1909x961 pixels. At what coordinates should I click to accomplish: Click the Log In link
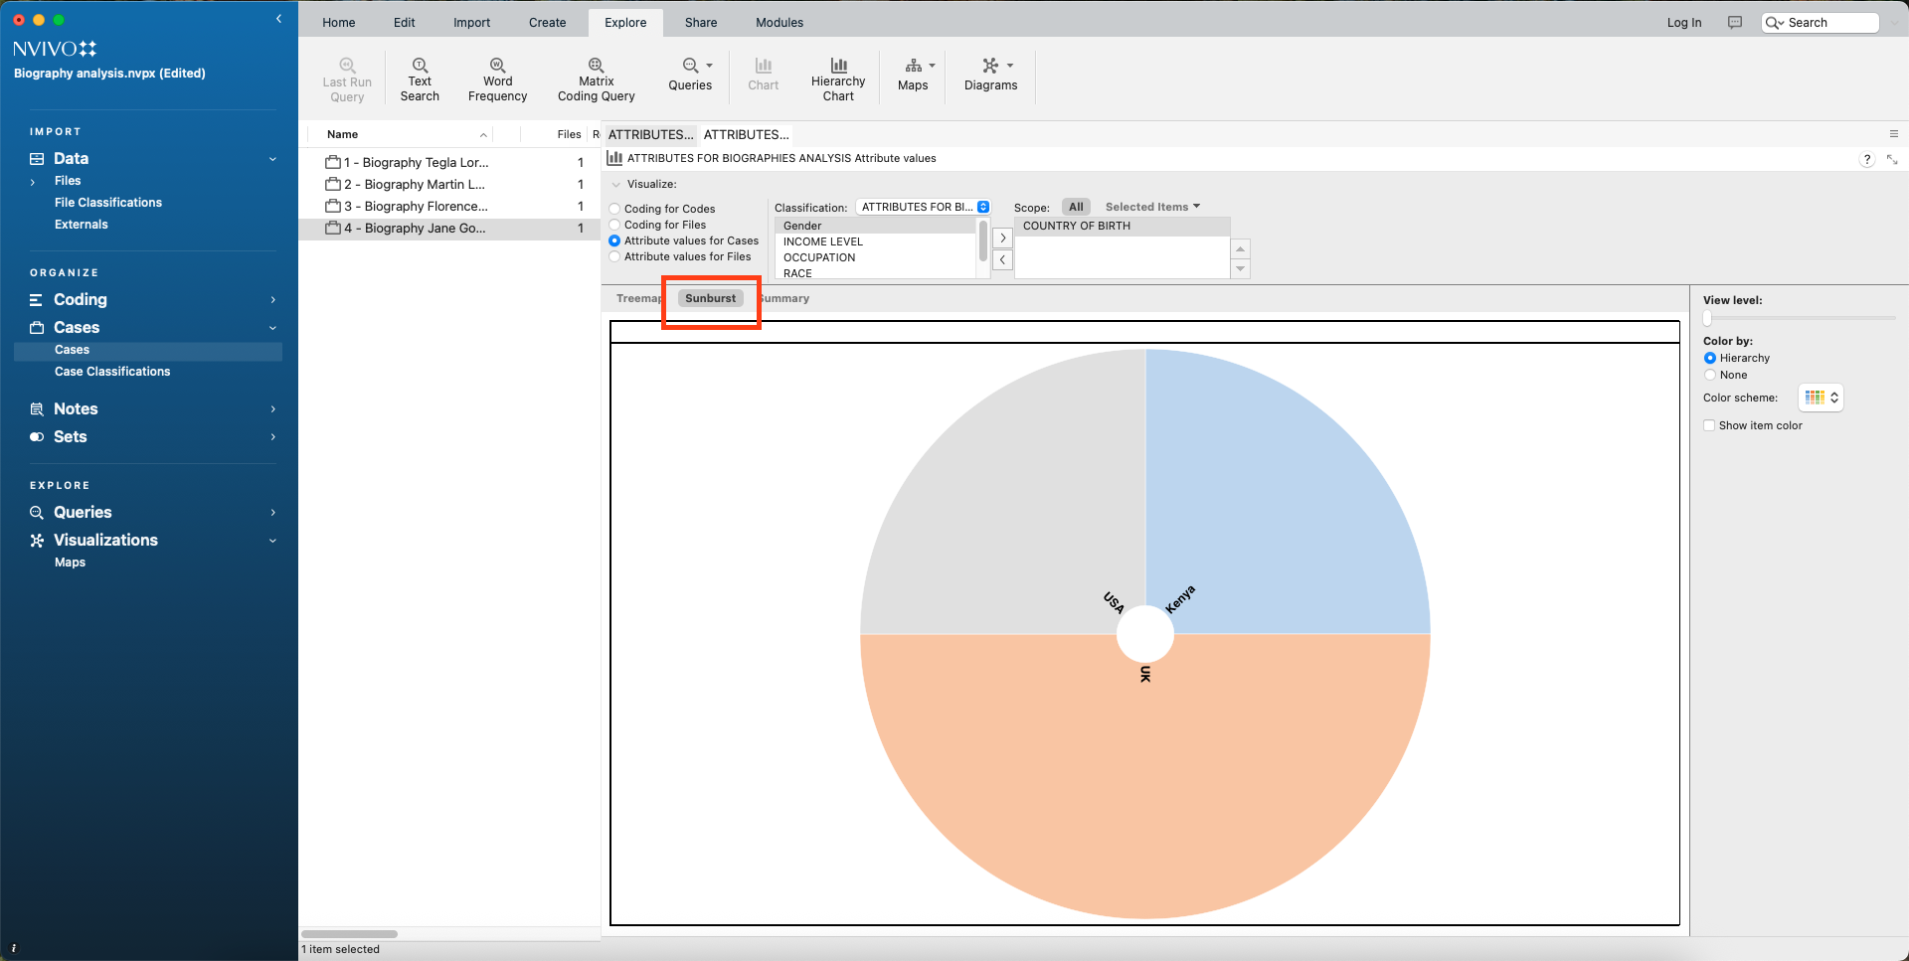click(1683, 23)
